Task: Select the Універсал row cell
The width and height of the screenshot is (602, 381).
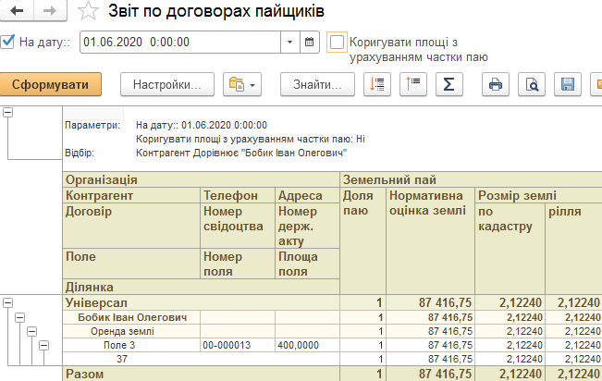Action: pos(202,302)
